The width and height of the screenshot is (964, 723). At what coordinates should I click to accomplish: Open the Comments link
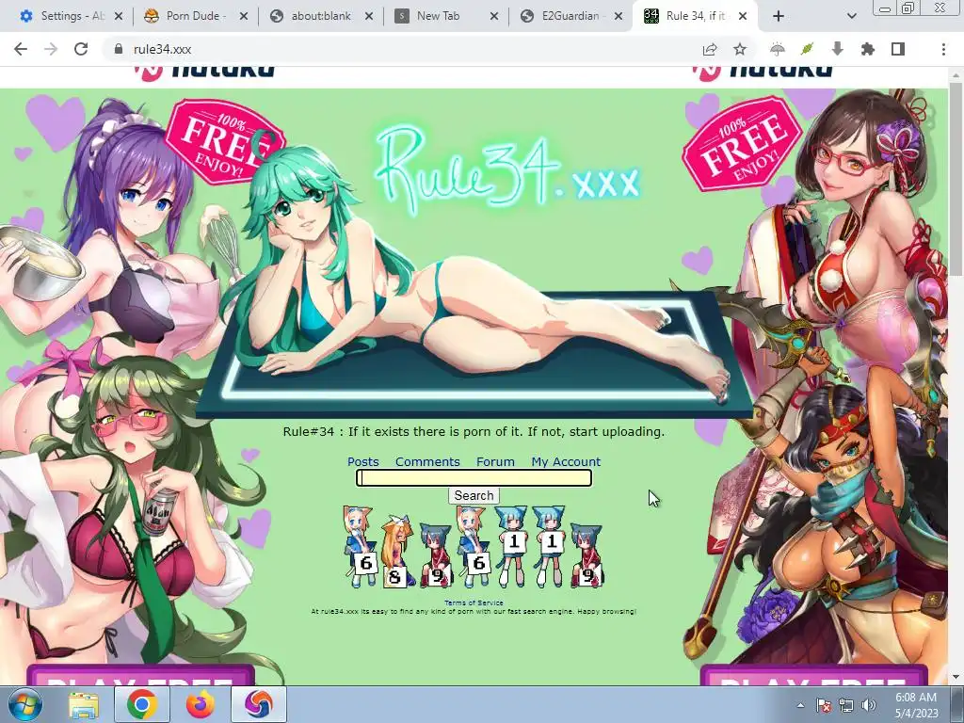click(x=427, y=461)
